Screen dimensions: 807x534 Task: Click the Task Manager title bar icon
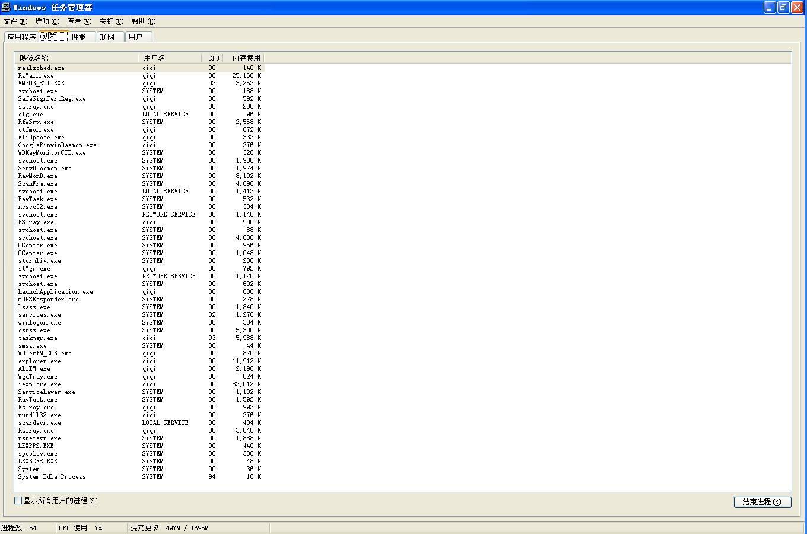tap(6, 7)
